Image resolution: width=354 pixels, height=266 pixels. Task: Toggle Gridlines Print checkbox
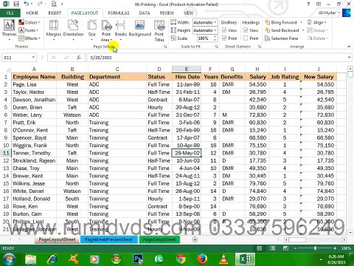click(x=224, y=38)
